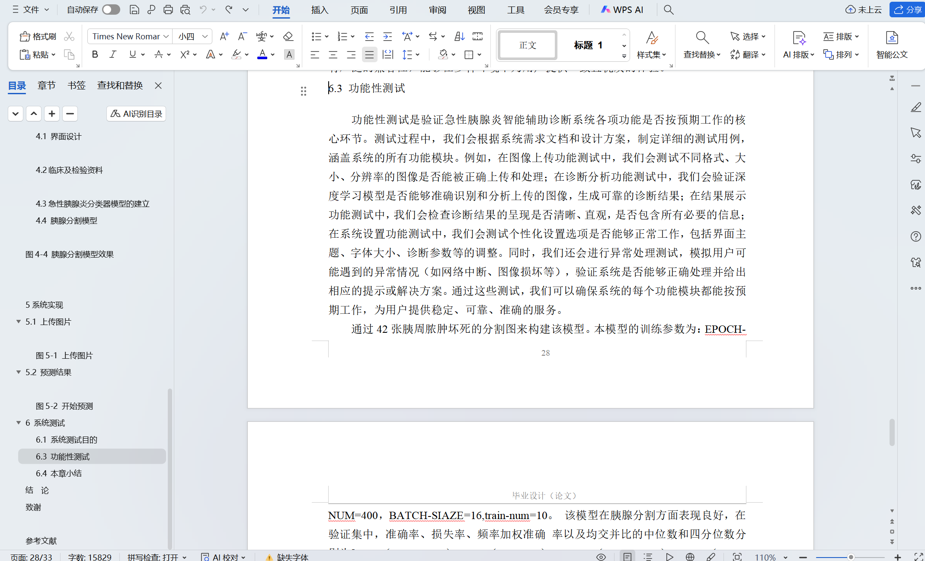
Task: Click the 分享 share button
Action: [907, 10]
